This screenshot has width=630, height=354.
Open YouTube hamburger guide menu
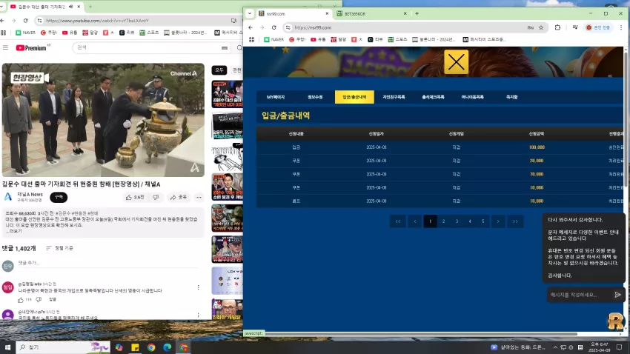pos(6,47)
